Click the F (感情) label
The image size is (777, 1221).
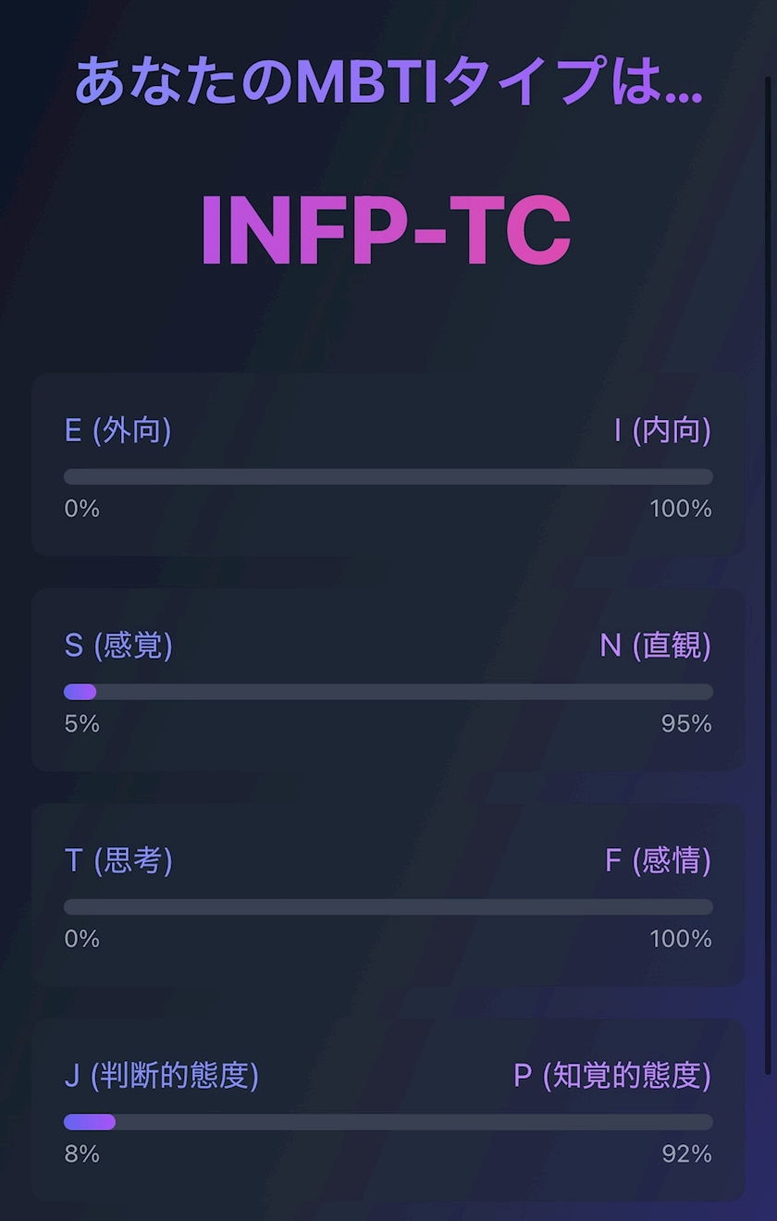click(x=658, y=861)
